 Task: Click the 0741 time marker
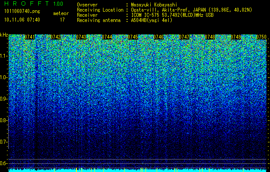point(30,37)
